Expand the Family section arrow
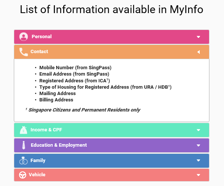224x186 pixels. [198, 161]
